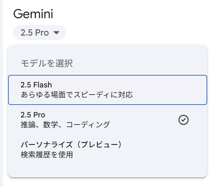Click the circled checkmark beside 2.5 Pro
This screenshot has height=187, width=219.
point(184,120)
